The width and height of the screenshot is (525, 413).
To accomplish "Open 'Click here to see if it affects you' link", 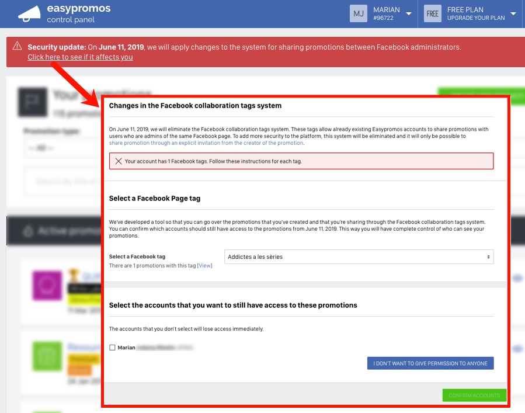I will 80,57.
